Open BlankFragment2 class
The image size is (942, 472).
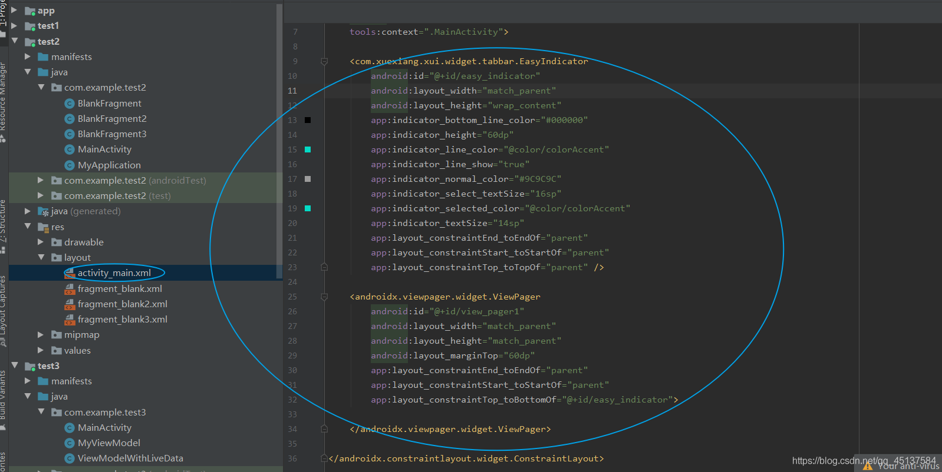pos(112,118)
